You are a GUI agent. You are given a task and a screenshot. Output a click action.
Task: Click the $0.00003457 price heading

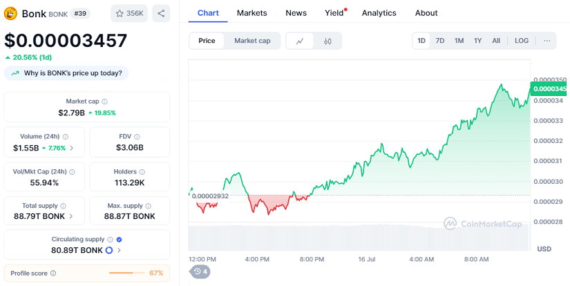(x=66, y=41)
